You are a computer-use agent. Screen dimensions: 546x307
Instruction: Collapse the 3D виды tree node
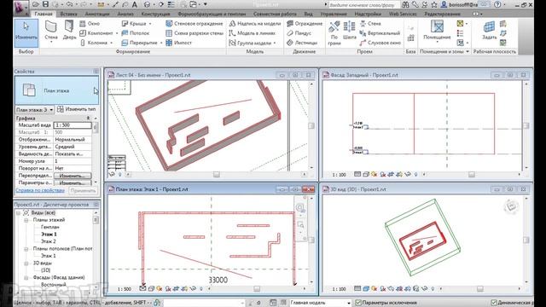26,264
